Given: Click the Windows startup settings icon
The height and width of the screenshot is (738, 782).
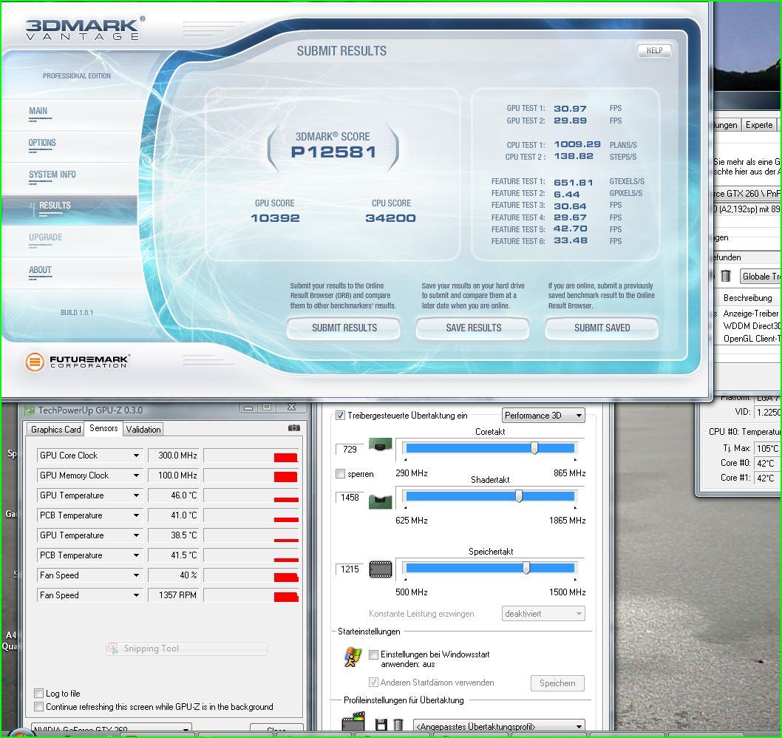Looking at the screenshot, I should coord(353,657).
